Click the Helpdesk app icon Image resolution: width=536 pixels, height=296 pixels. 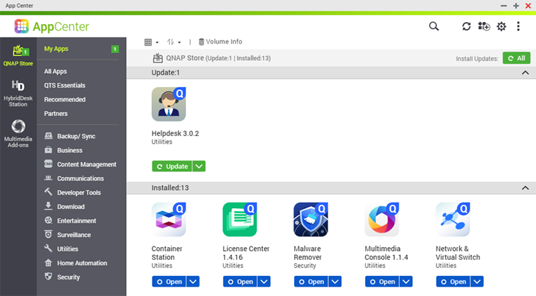point(169,104)
